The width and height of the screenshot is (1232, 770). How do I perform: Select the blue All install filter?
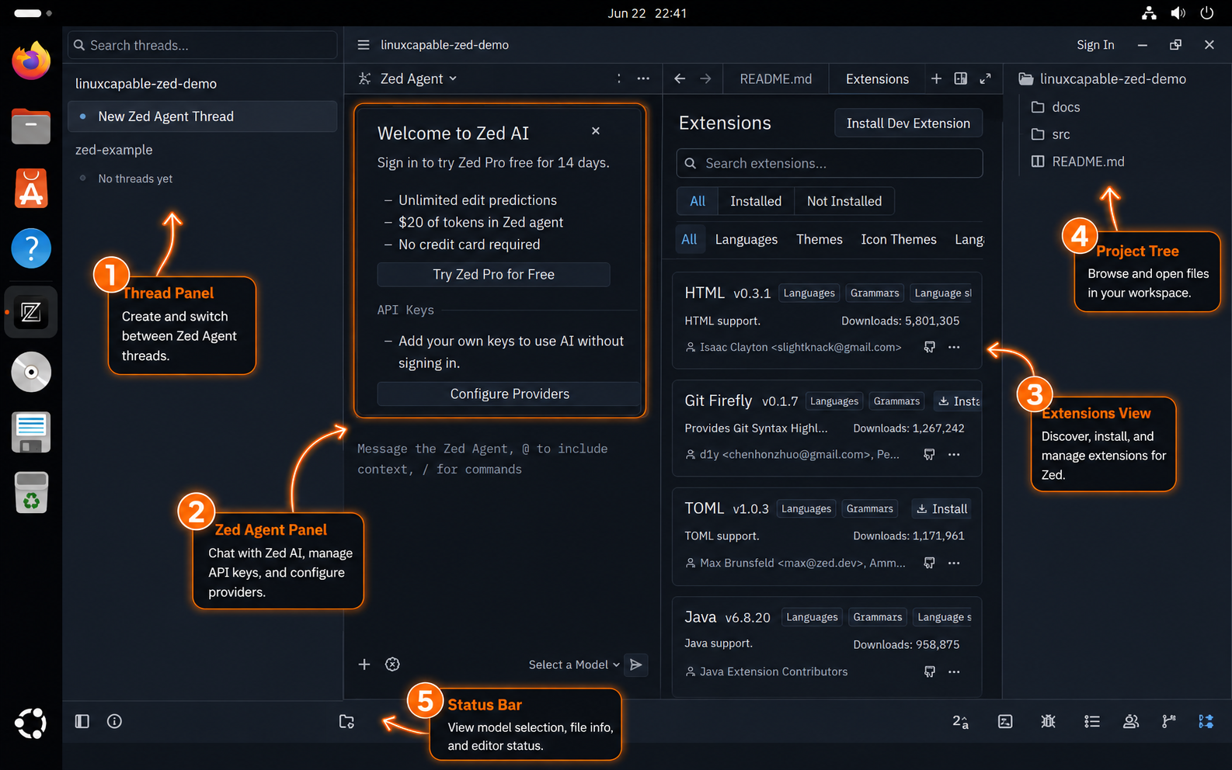tap(698, 201)
